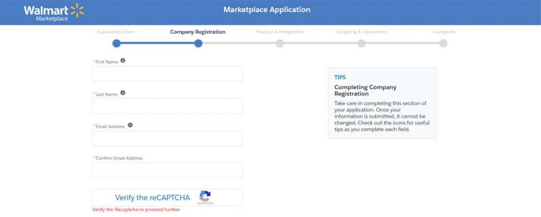Select the Application Start progress circle
This screenshot has width=541, height=217.
point(117,44)
